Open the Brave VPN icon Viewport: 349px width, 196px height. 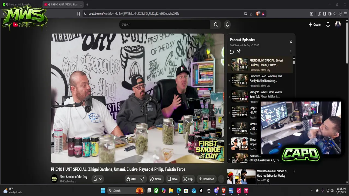pos(340,14)
